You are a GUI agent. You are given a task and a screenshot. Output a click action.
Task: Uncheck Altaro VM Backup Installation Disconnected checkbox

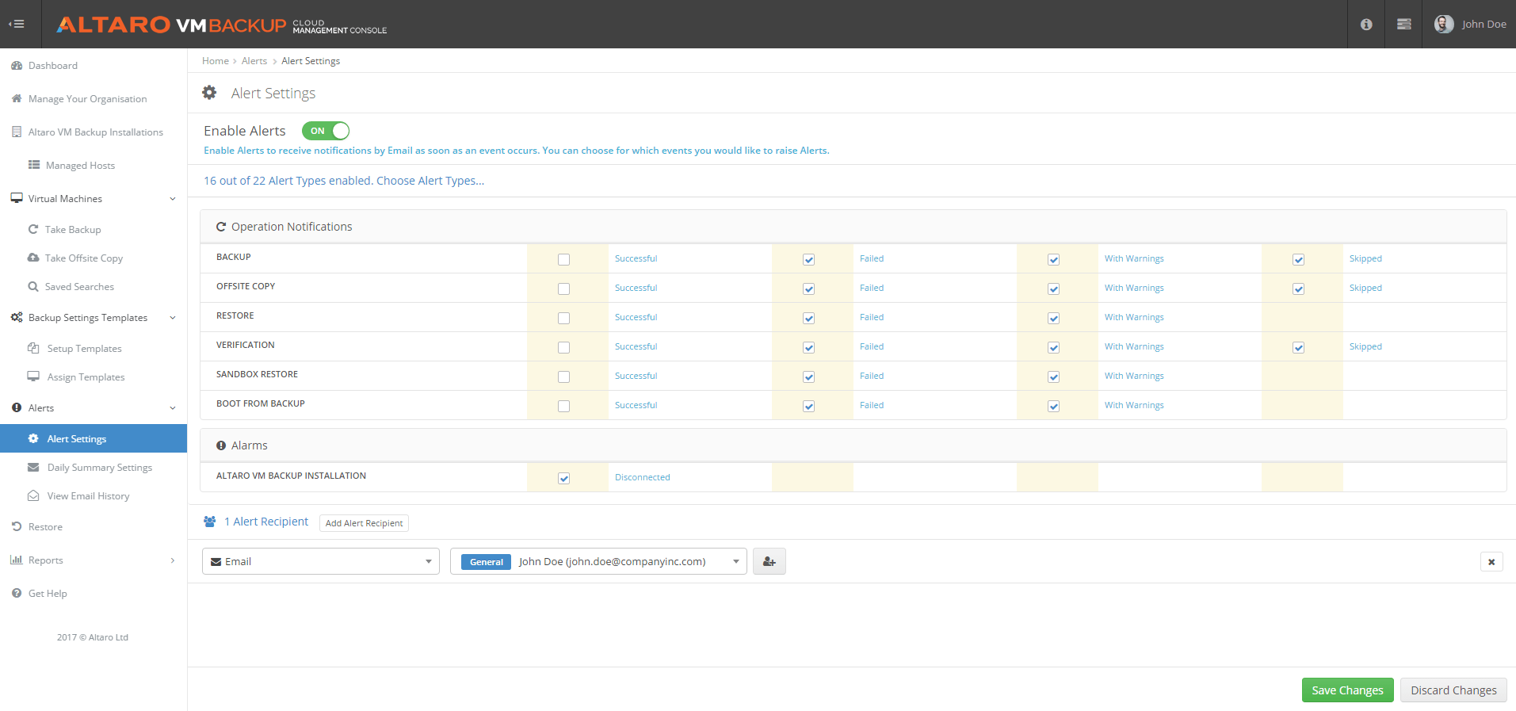(x=563, y=478)
